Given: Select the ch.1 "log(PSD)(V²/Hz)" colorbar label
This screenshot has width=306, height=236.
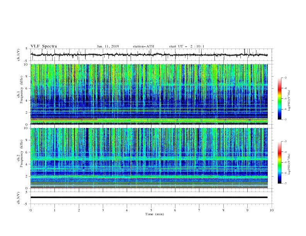Looking at the screenshot, I should 289,101.
